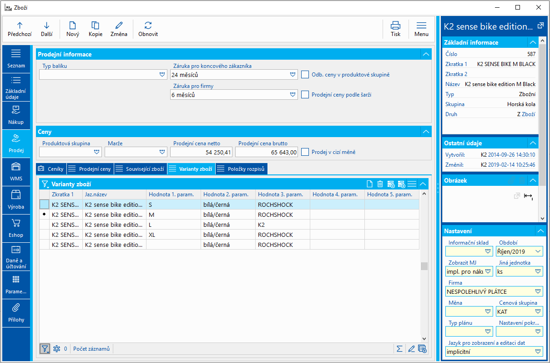Image resolution: width=550 pixels, height=363 pixels.
Task: Click the delete trash icon in Varianty zboží
Action: pyautogui.click(x=380, y=184)
